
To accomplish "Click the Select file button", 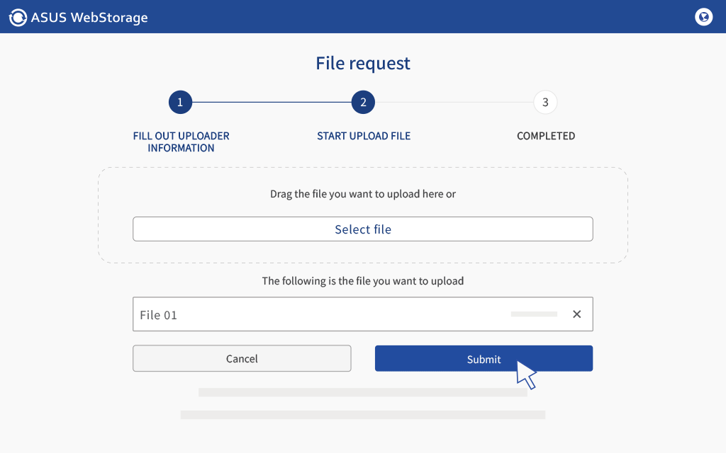I will coord(362,229).
